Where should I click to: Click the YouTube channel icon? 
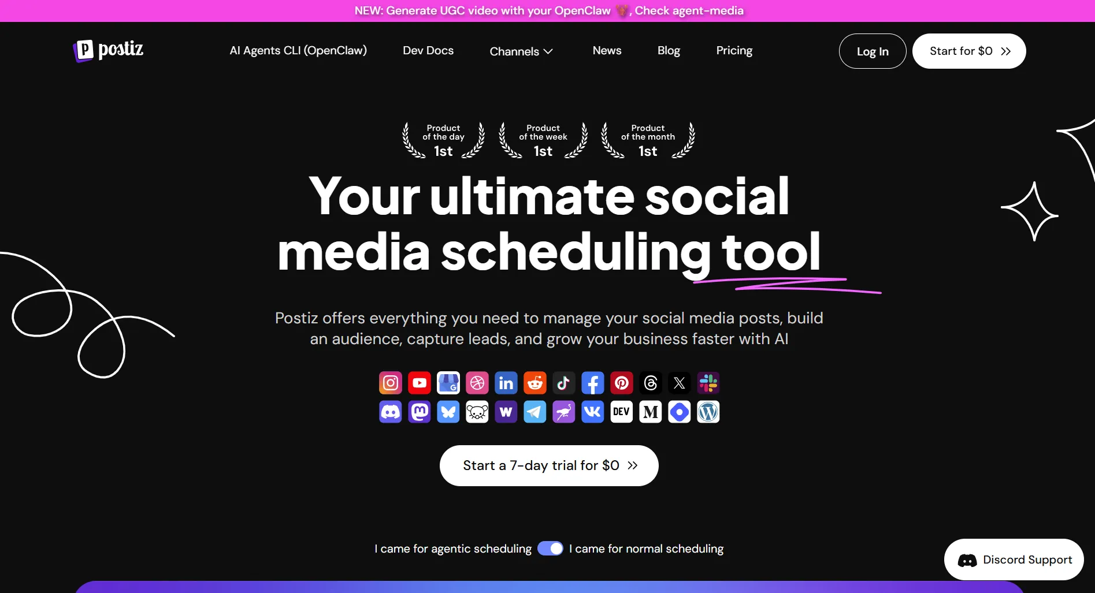(x=420, y=383)
